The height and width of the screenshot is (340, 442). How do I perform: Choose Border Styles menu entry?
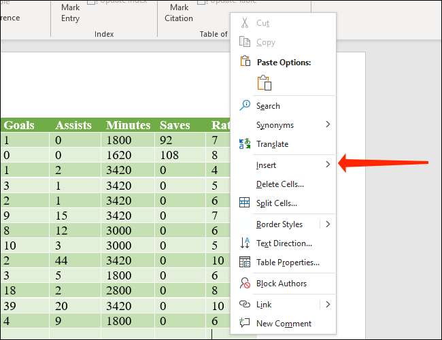279,224
